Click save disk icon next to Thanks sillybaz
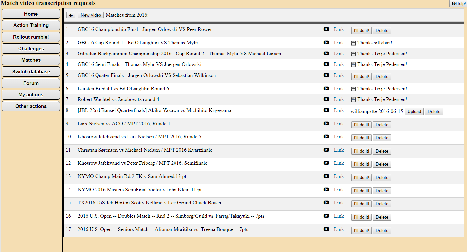Screen dimensions: 467x252 click(x=353, y=43)
